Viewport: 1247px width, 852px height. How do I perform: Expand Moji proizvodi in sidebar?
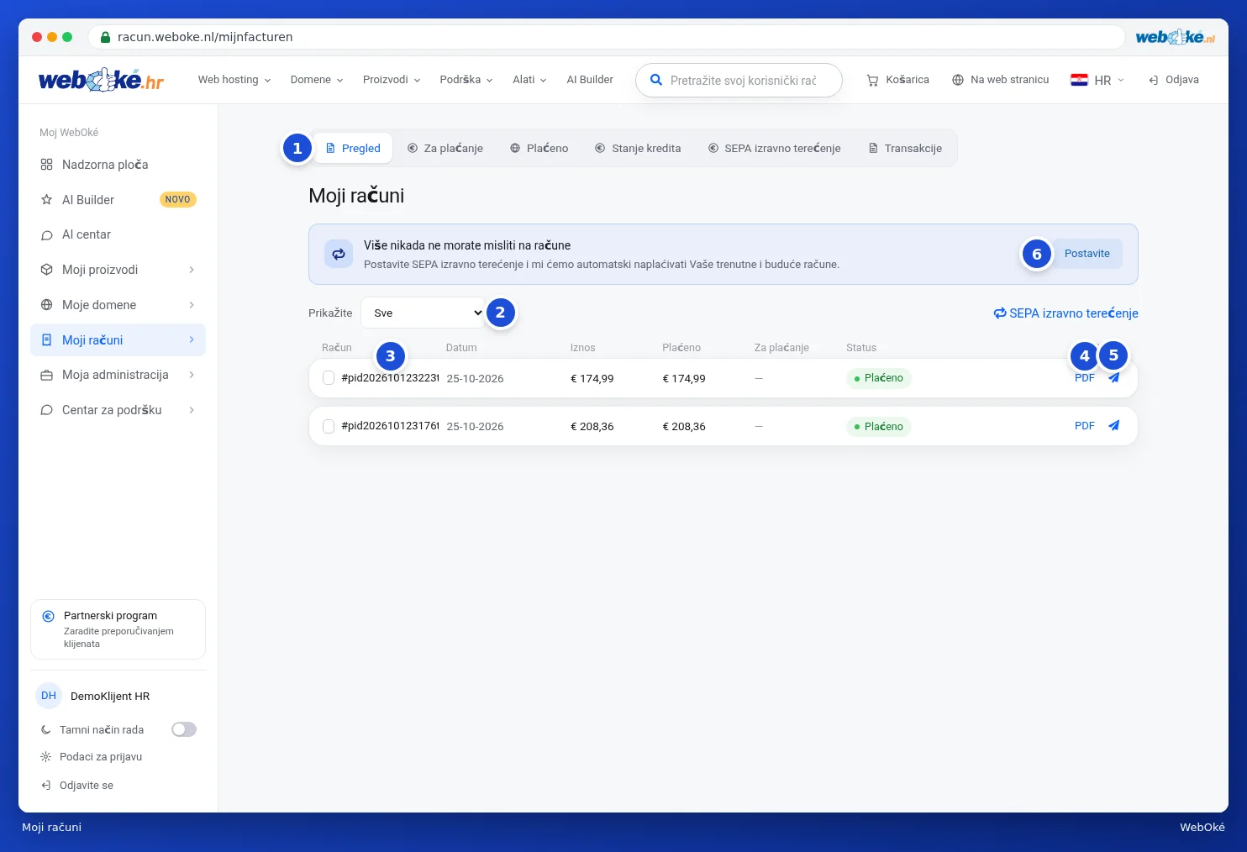(x=192, y=270)
